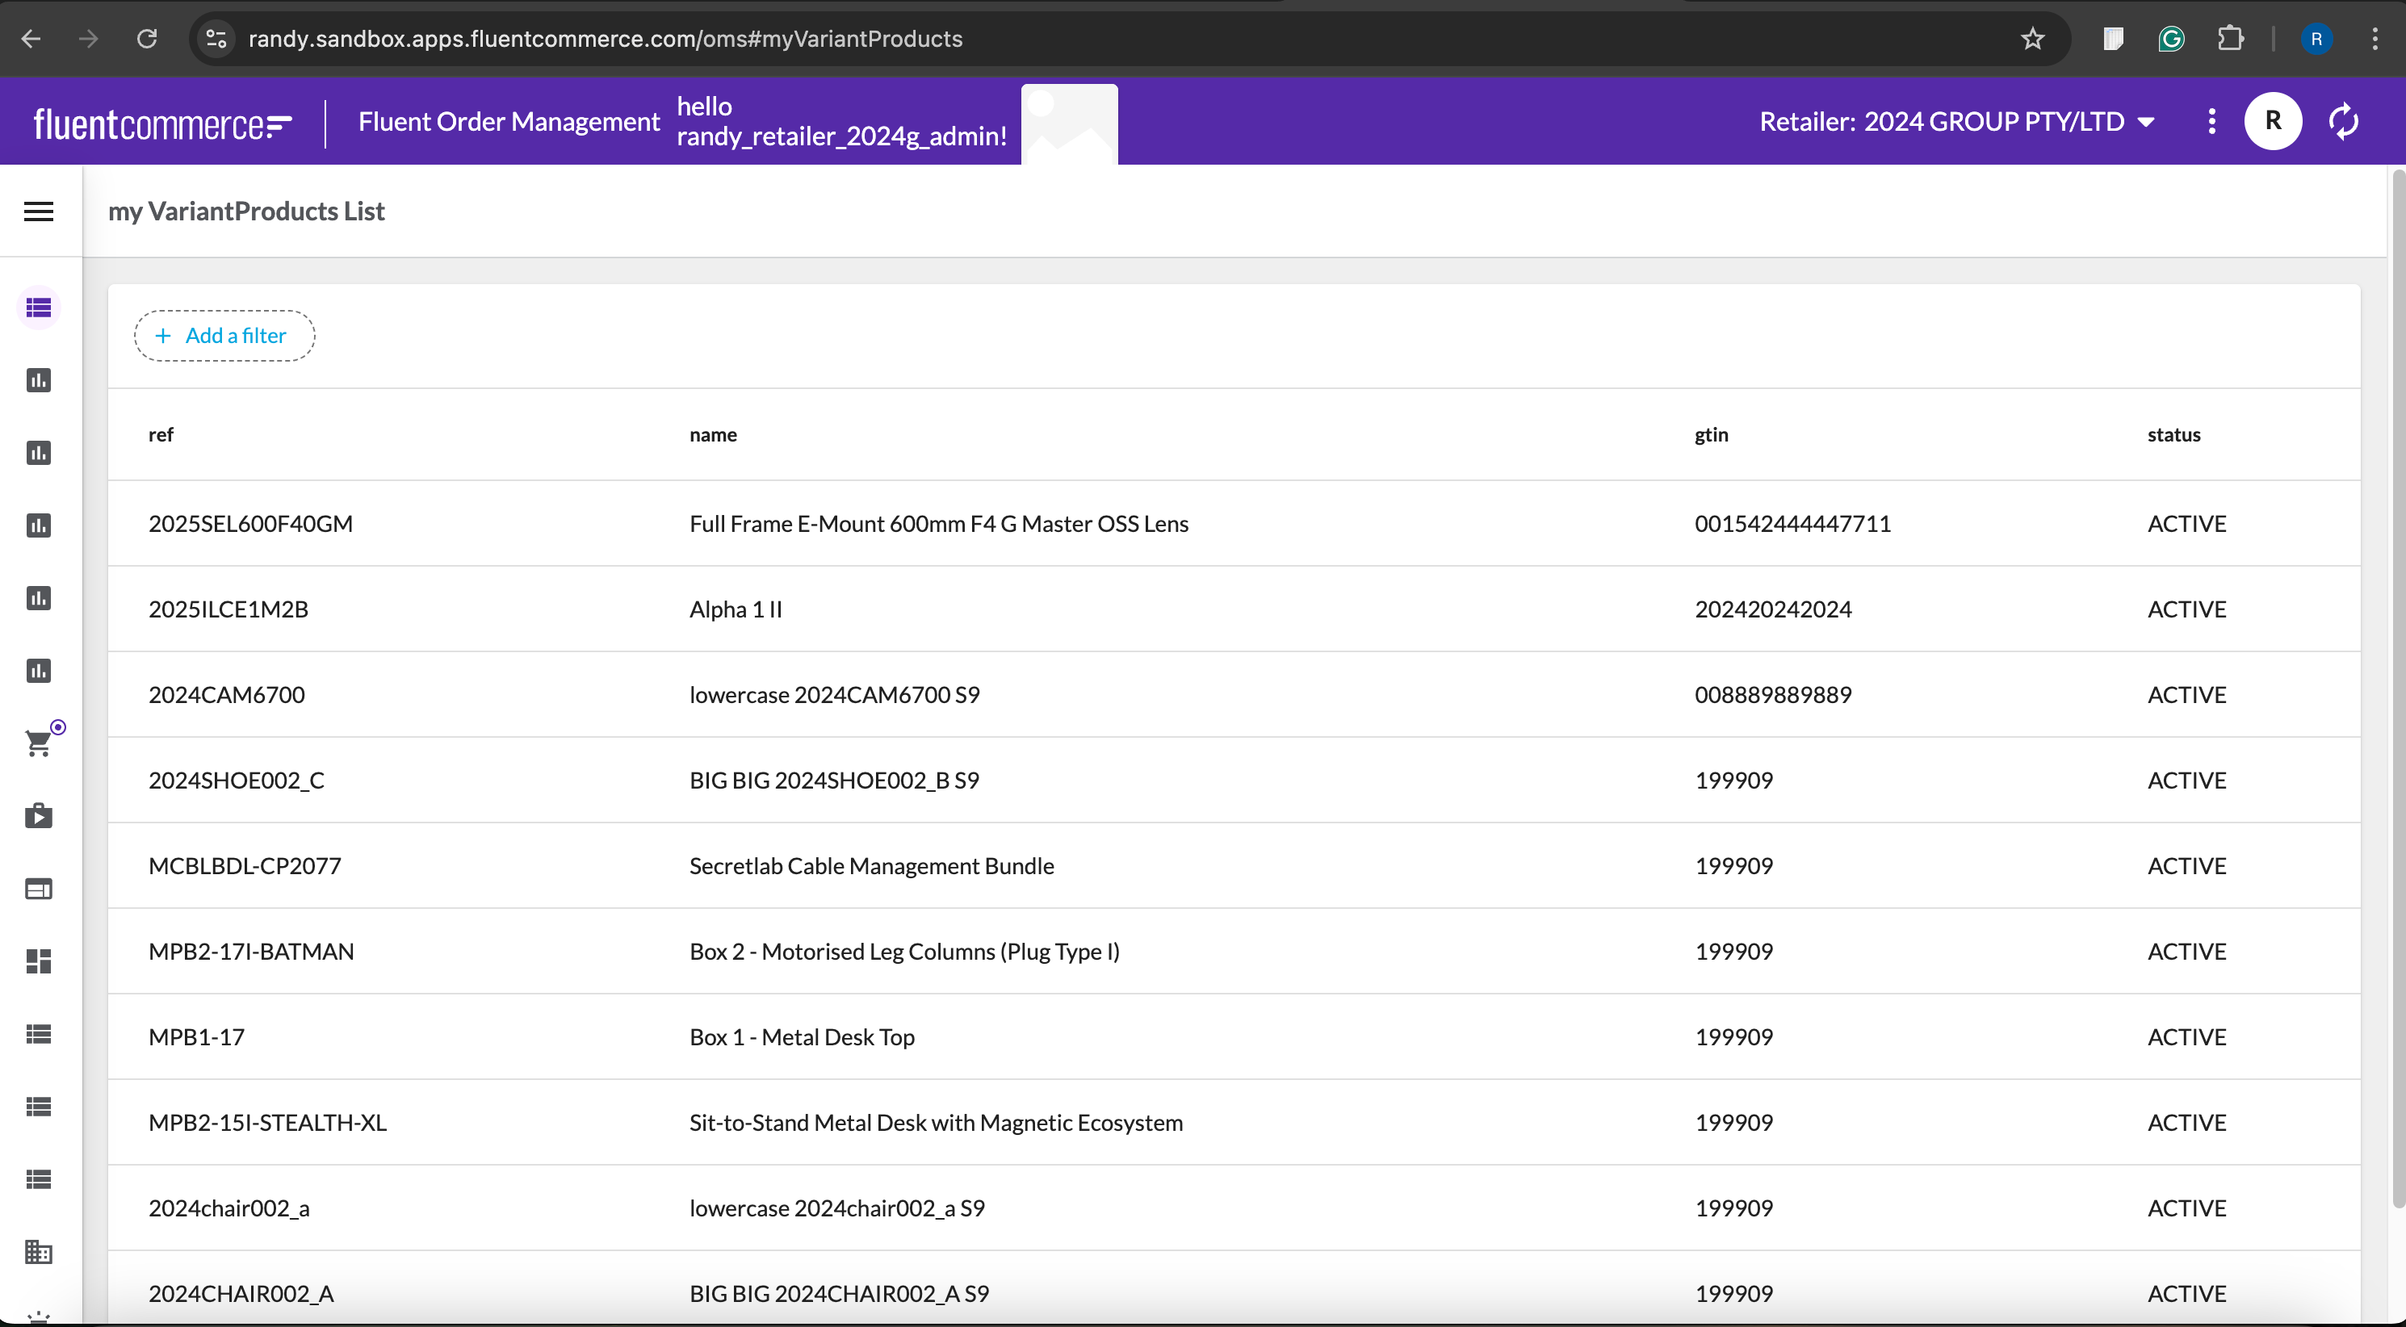
Task: Select the highlighted list view sidebar icon
Action: point(38,308)
